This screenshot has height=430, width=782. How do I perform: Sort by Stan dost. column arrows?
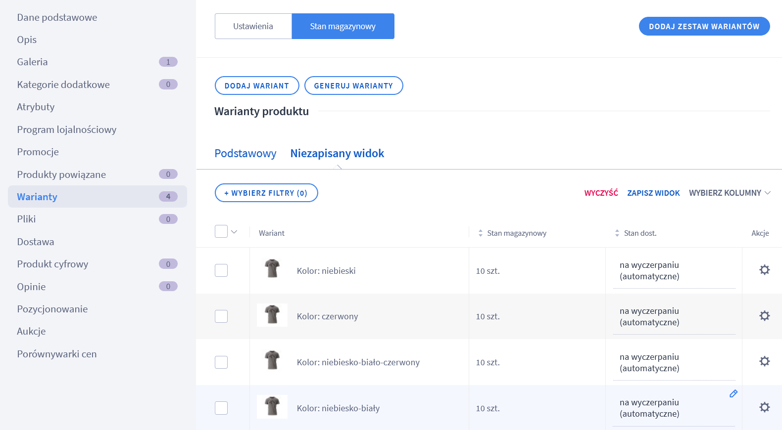pyautogui.click(x=617, y=233)
